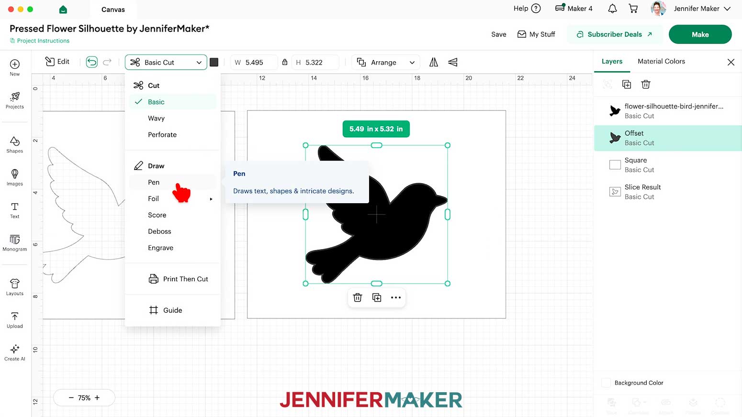Select the Slice Result layer

click(x=668, y=192)
